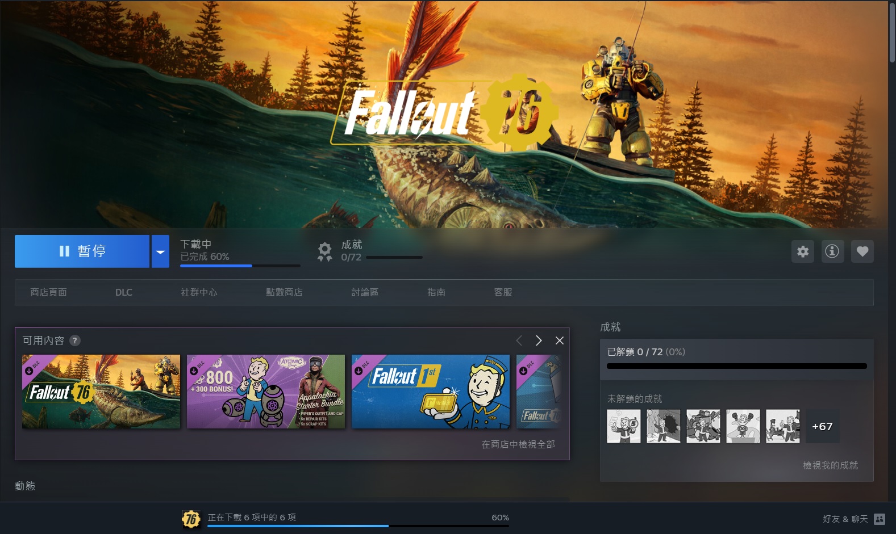Open 指南 tab
The width and height of the screenshot is (896, 534).
point(436,292)
